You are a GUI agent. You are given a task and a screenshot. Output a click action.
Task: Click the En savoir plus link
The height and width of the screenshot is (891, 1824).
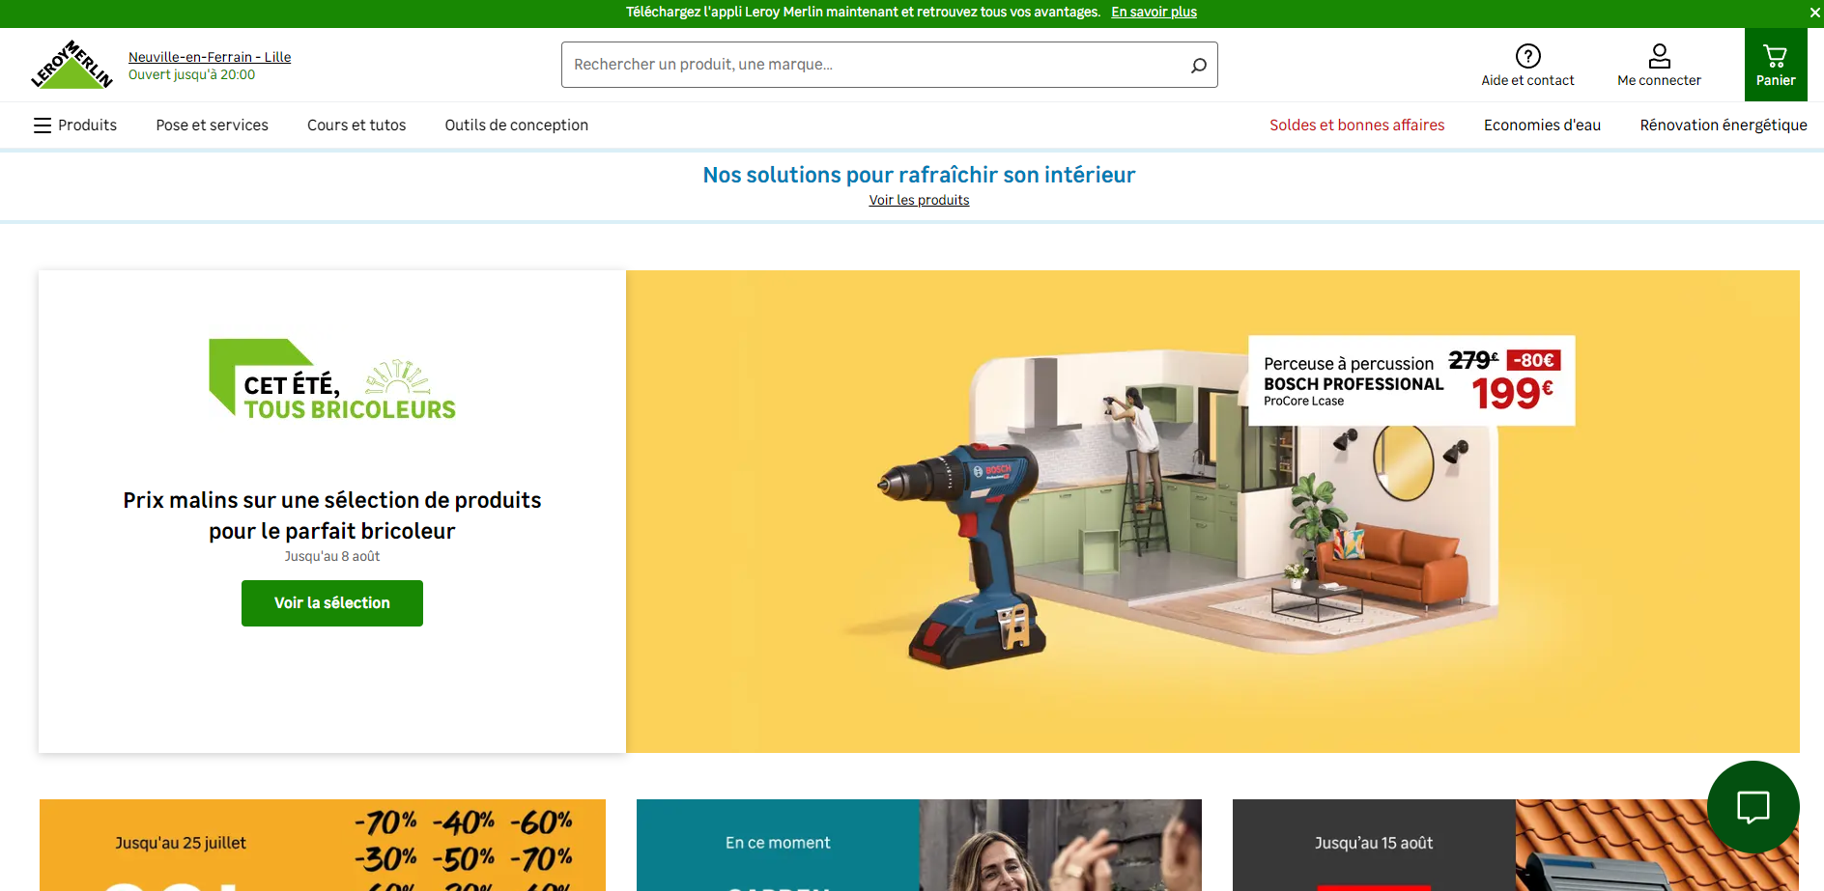pos(1154,13)
